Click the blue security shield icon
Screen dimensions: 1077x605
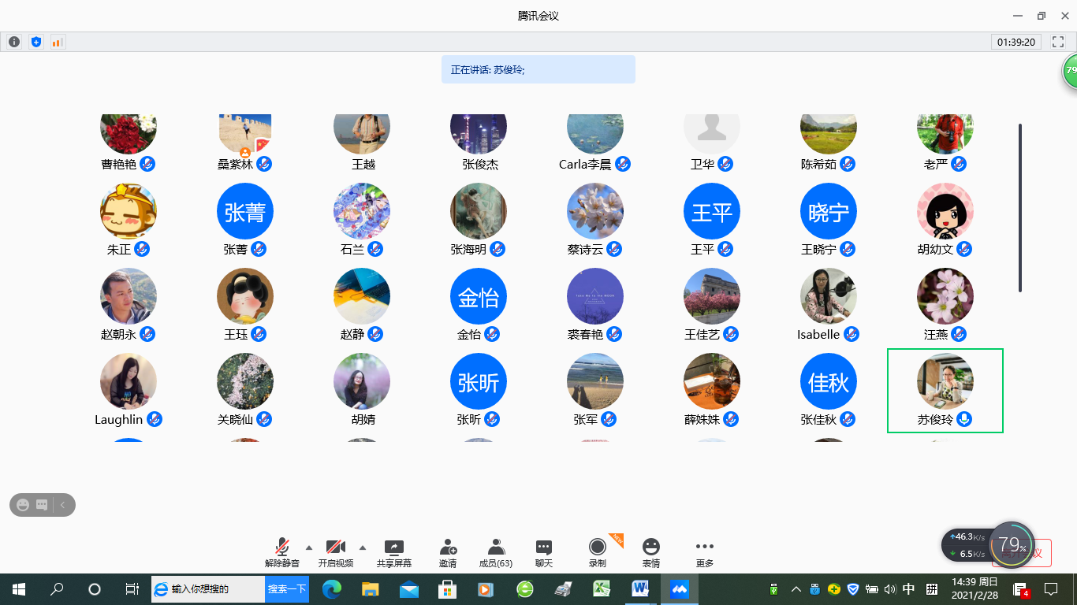tap(35, 42)
